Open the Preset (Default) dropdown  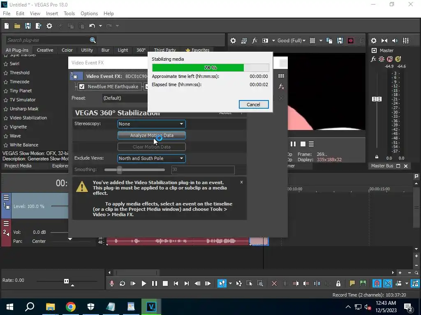125,98
